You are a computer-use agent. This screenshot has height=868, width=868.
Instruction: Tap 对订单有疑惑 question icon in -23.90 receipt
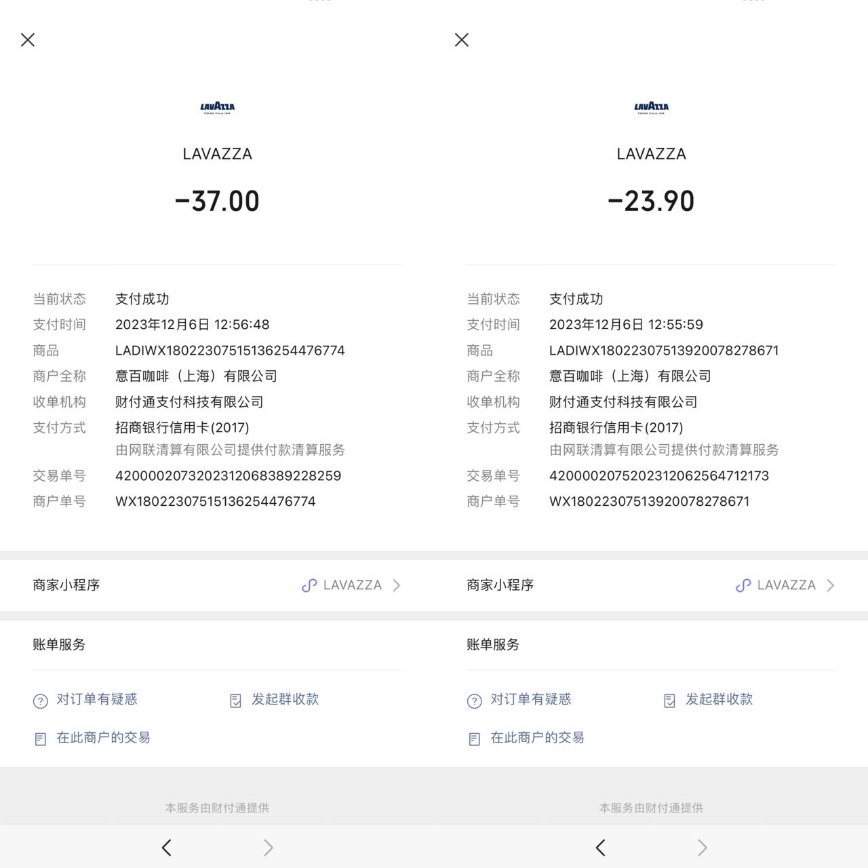tap(475, 701)
